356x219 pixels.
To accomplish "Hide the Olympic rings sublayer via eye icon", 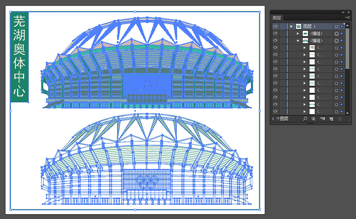I will 275,47.
